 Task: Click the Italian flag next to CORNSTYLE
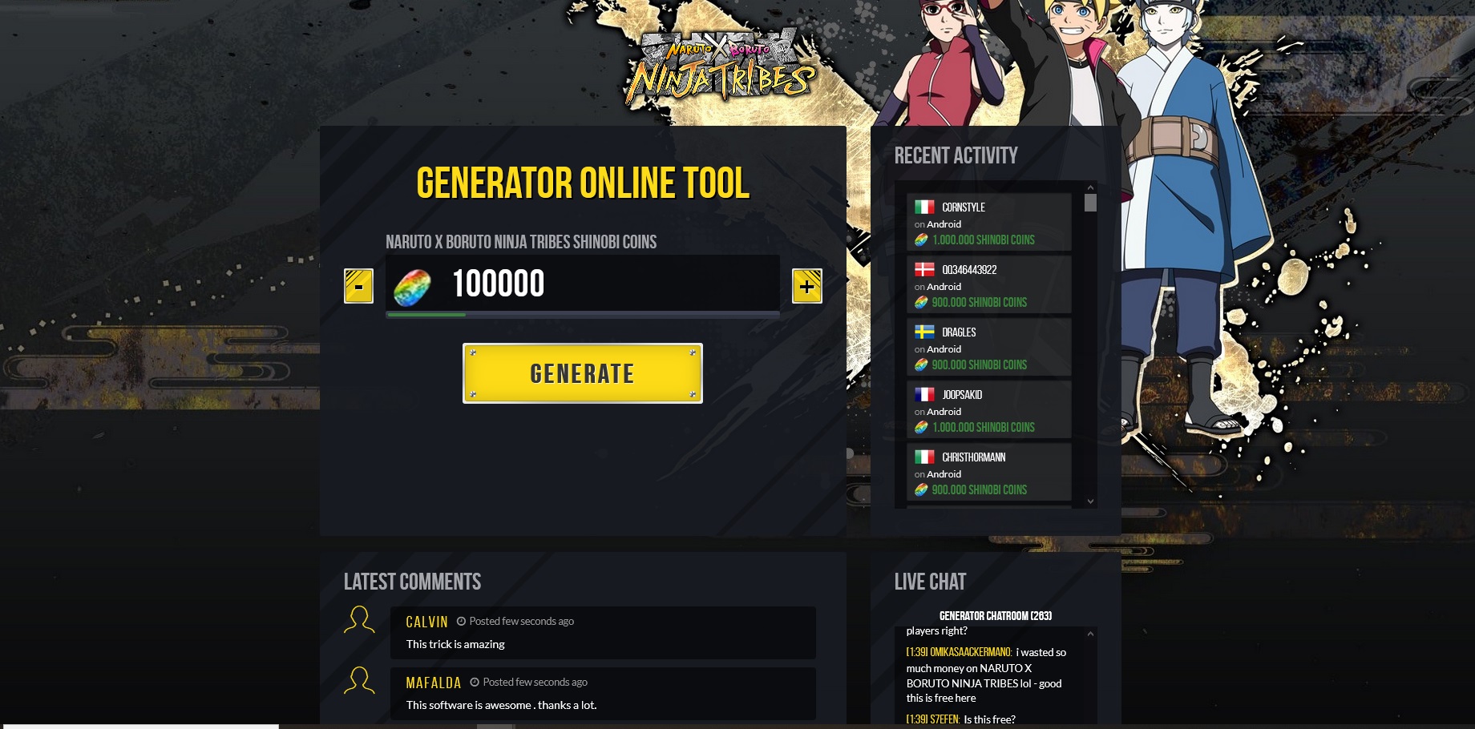[924, 207]
